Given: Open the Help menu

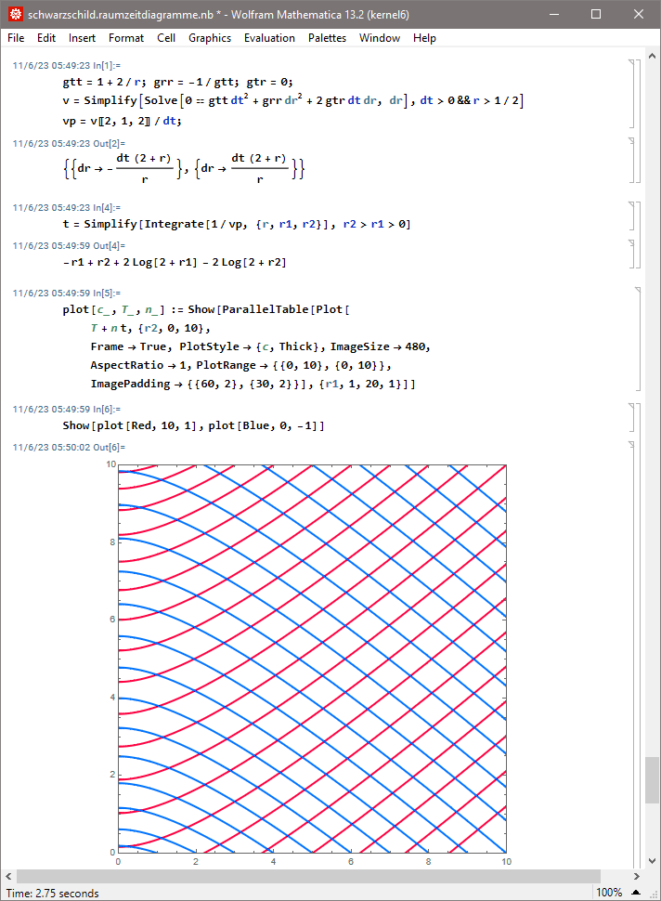Looking at the screenshot, I should point(424,38).
